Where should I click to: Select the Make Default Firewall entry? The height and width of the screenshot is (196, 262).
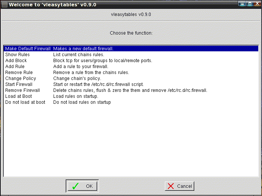28,49
